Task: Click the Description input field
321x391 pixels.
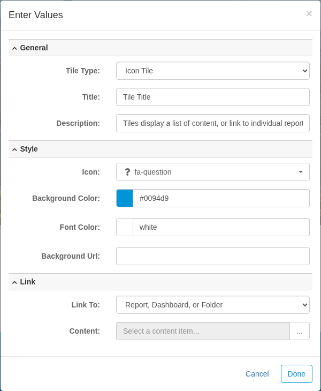Action: [x=213, y=123]
